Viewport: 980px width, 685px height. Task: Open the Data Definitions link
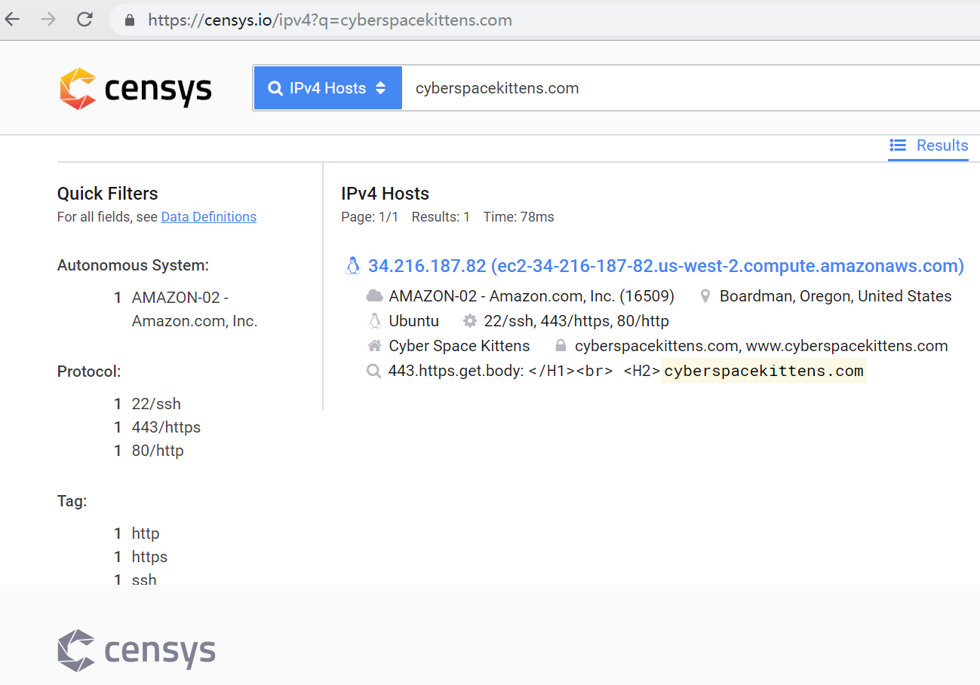click(x=209, y=217)
